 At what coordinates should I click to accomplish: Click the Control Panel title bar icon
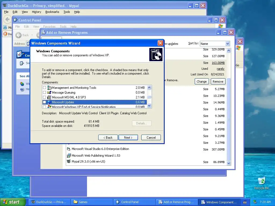(15, 20)
